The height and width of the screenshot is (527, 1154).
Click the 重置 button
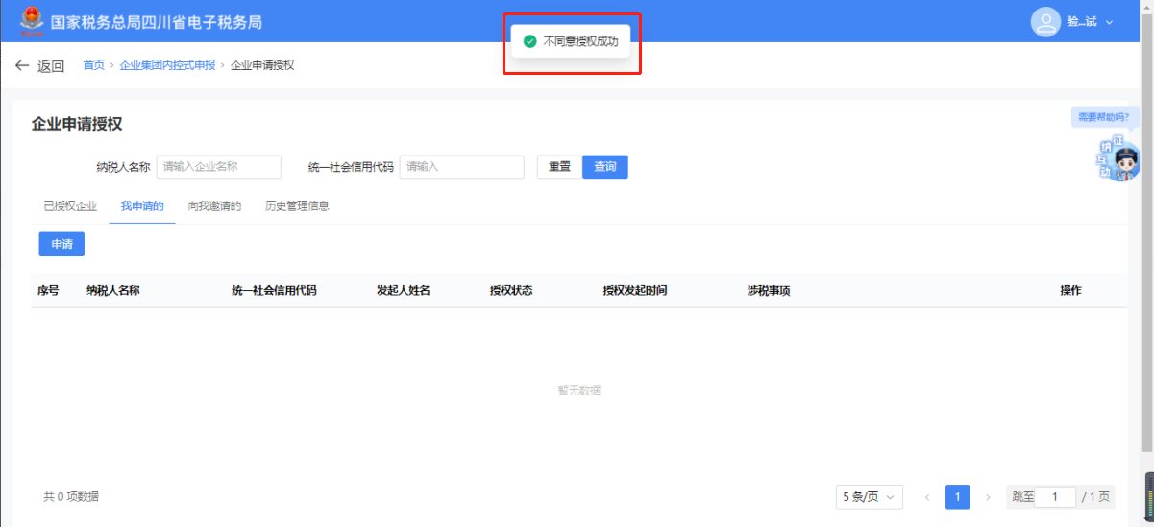point(559,166)
